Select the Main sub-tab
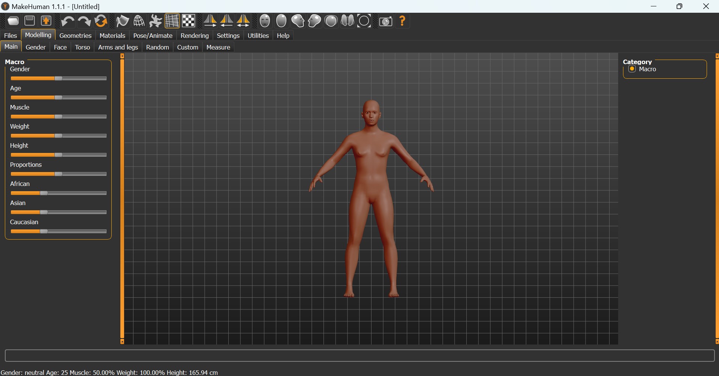 11,46
